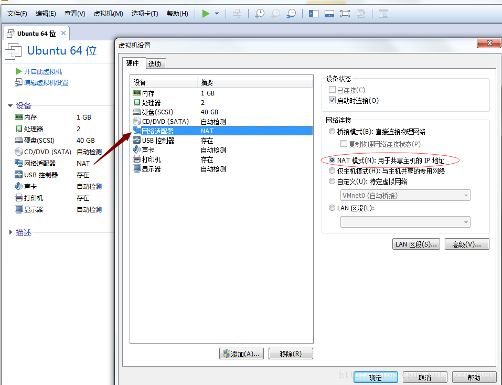Click 移除(R) button
Image resolution: width=502 pixels, height=385 pixels.
coord(291,354)
